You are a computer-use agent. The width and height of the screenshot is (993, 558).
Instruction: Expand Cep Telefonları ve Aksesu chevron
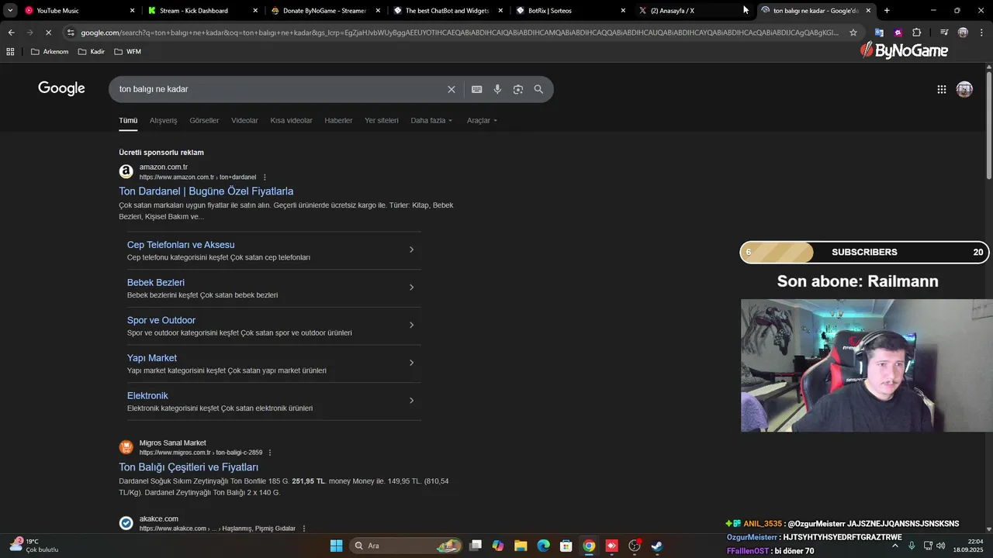point(411,250)
